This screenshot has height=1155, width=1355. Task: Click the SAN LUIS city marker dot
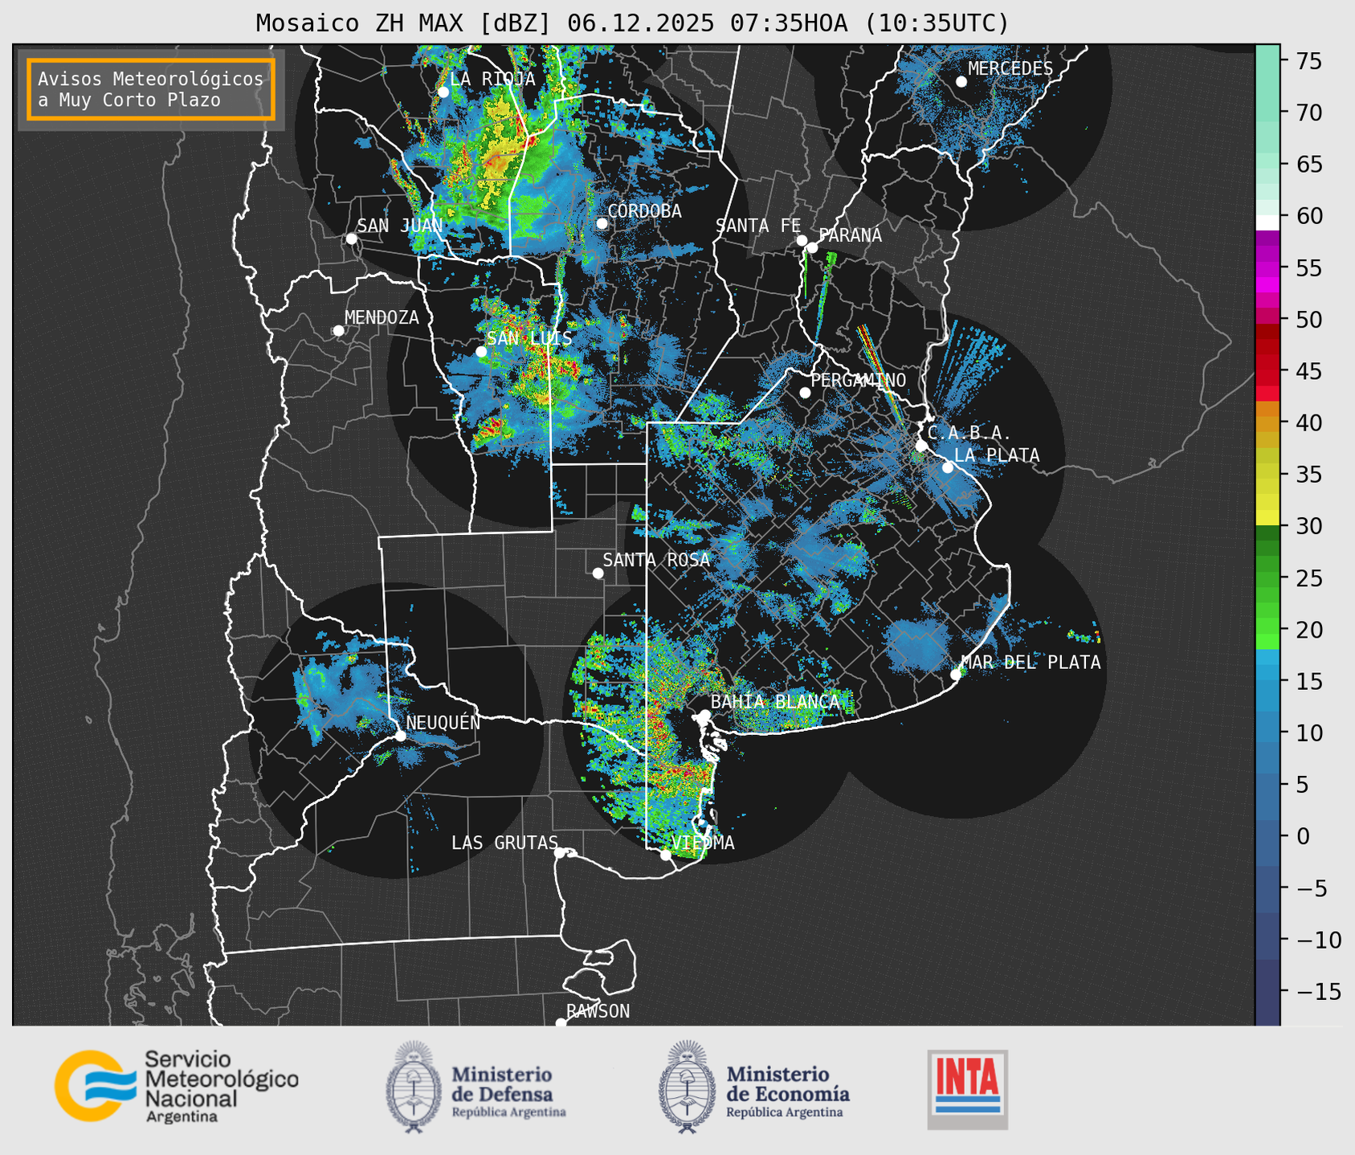pyautogui.click(x=481, y=352)
